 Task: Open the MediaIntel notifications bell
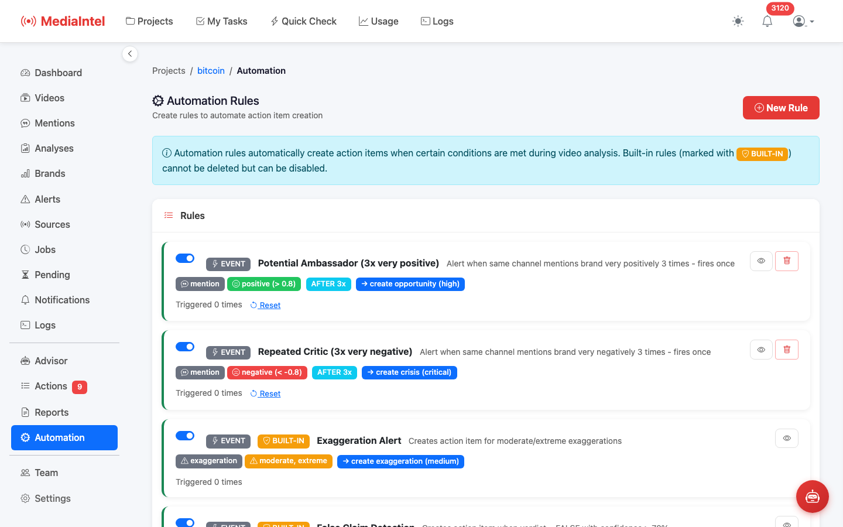pos(767,21)
